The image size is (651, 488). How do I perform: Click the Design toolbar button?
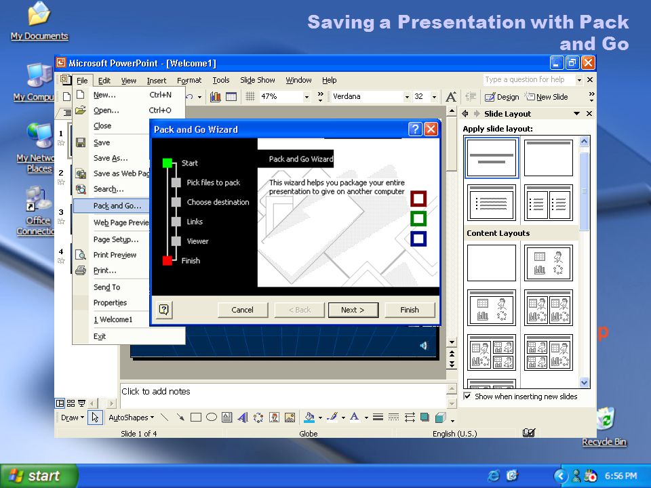point(502,97)
